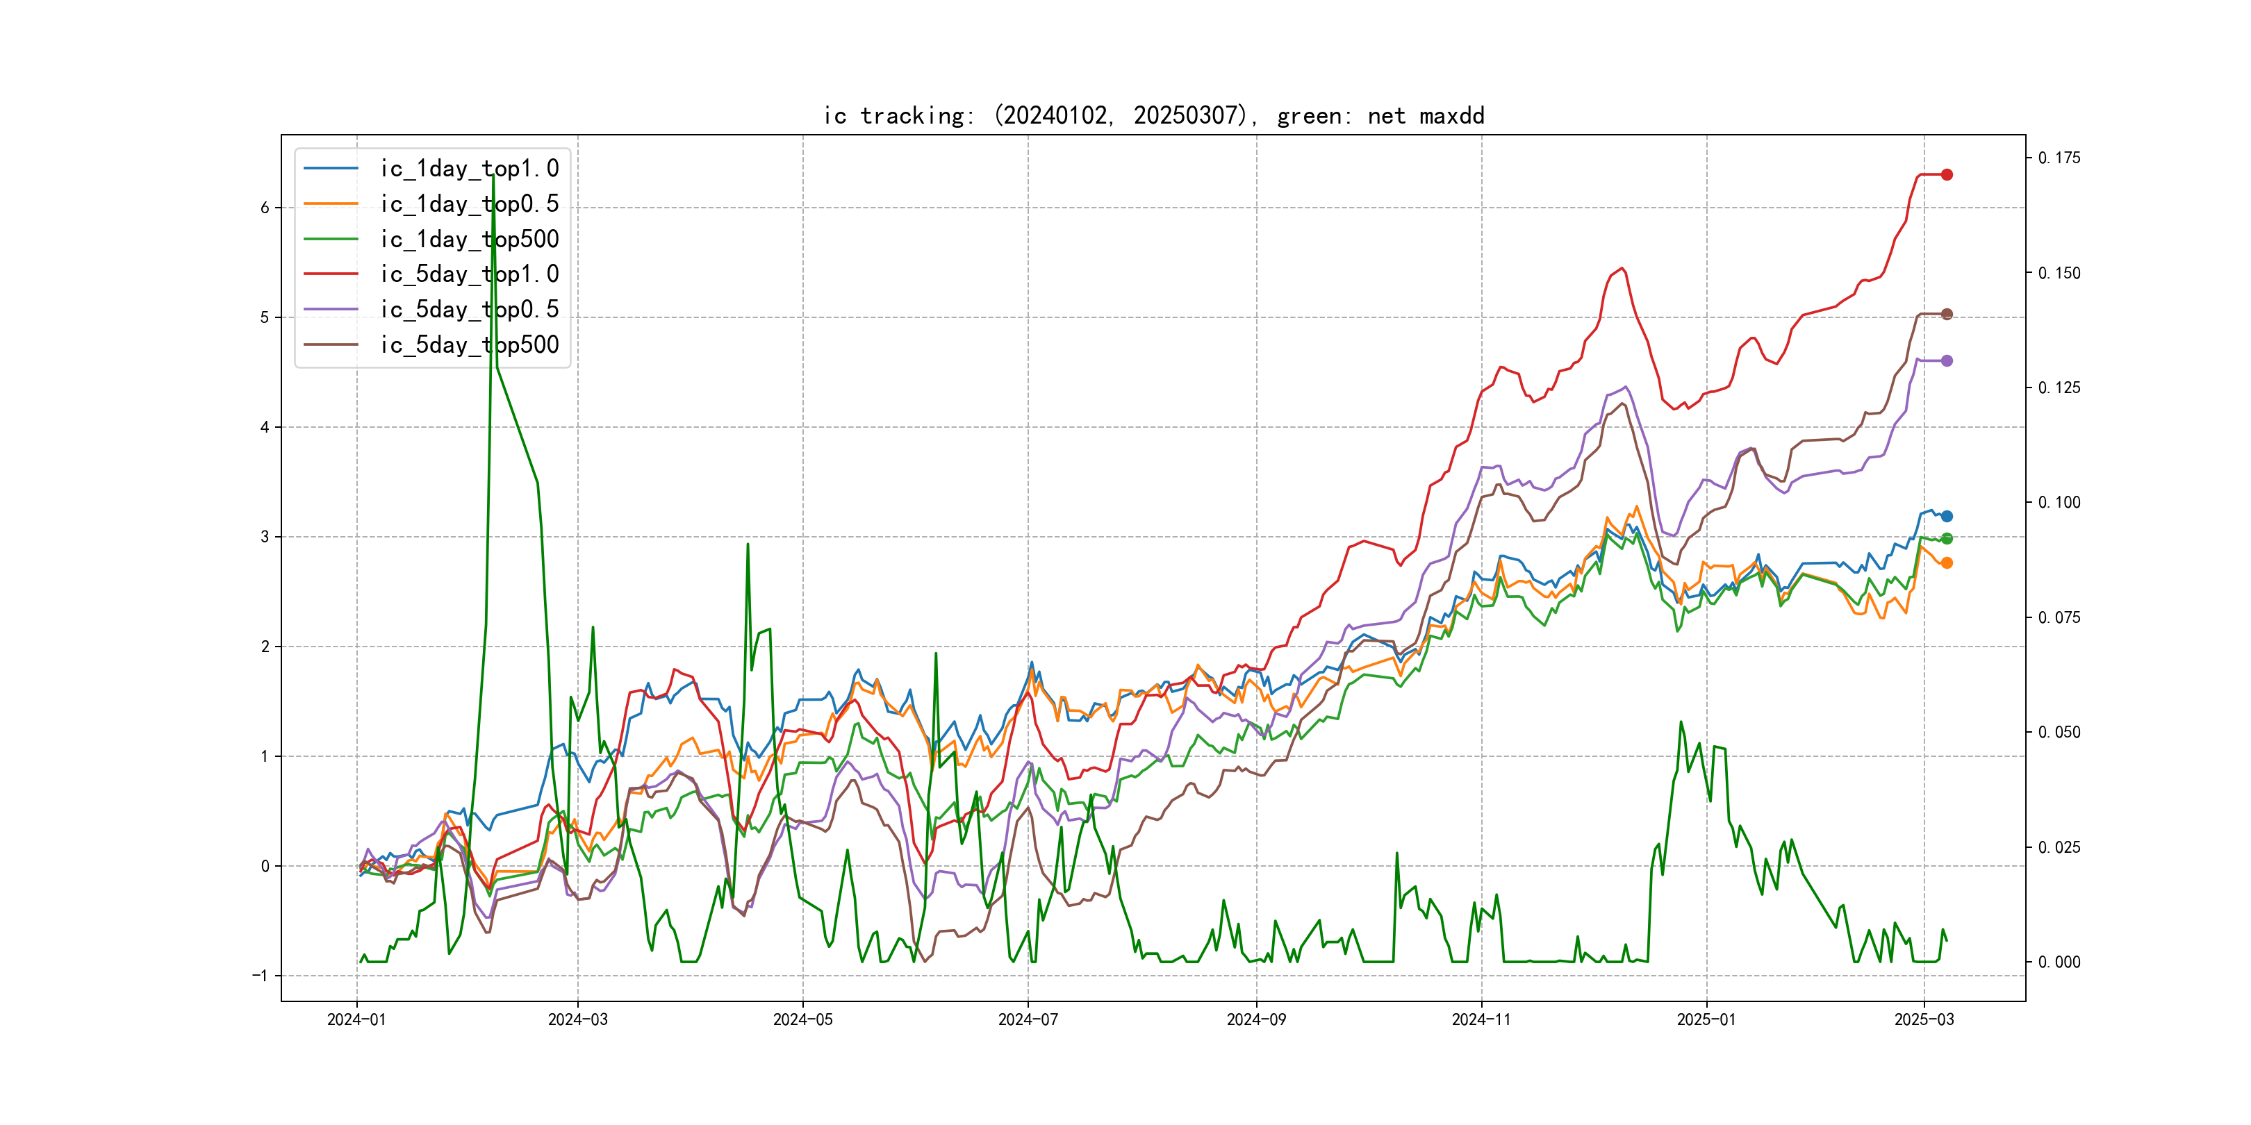Viewport: 2251px width, 1125px height.
Task: Click the 2024-03 x-axis tick label
Action: click(577, 1020)
